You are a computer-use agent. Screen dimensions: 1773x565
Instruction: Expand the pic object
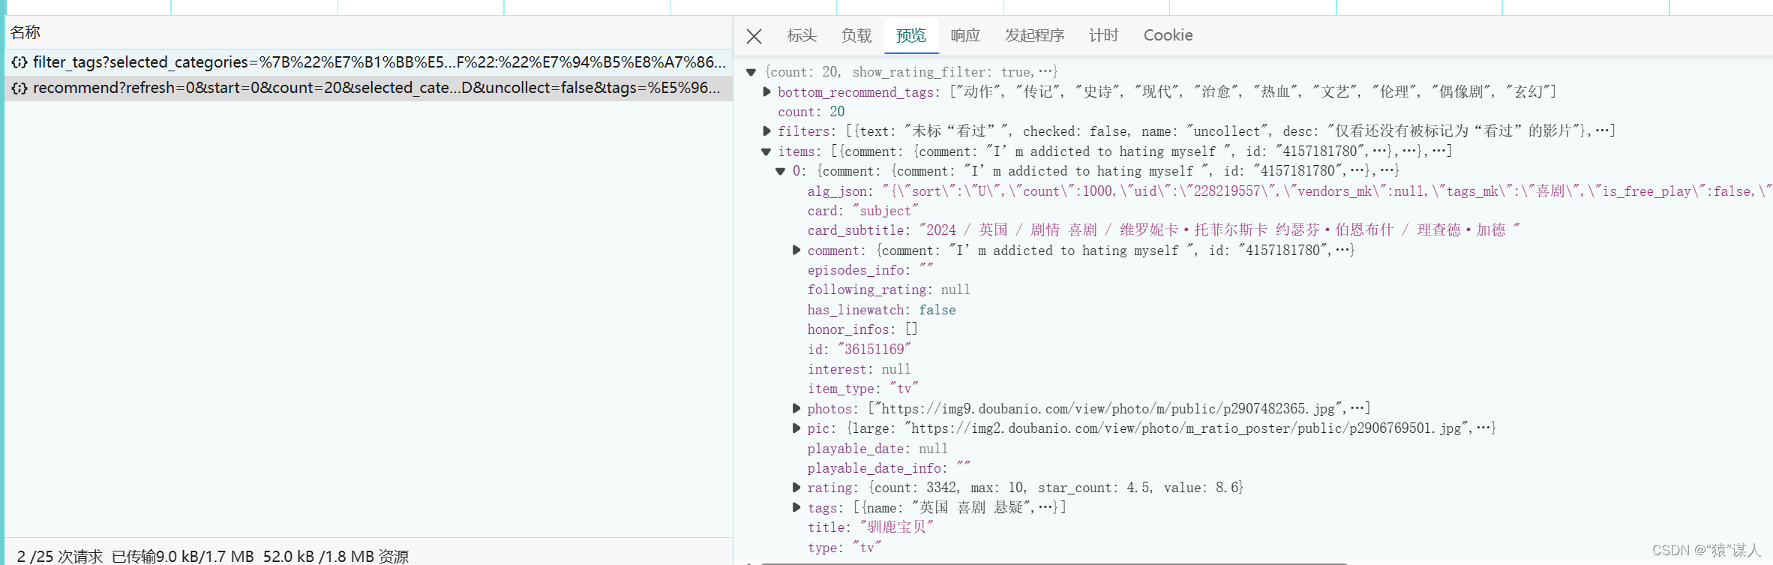coord(796,428)
